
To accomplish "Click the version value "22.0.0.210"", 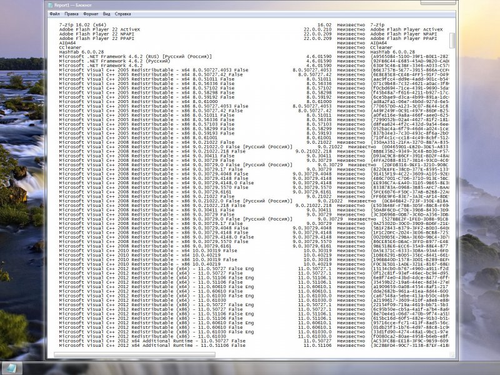I will point(317,29).
